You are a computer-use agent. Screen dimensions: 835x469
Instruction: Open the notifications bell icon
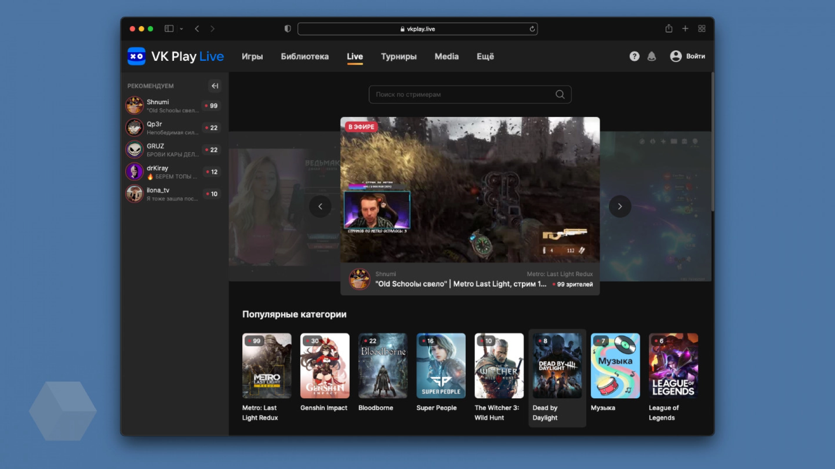pyautogui.click(x=652, y=56)
